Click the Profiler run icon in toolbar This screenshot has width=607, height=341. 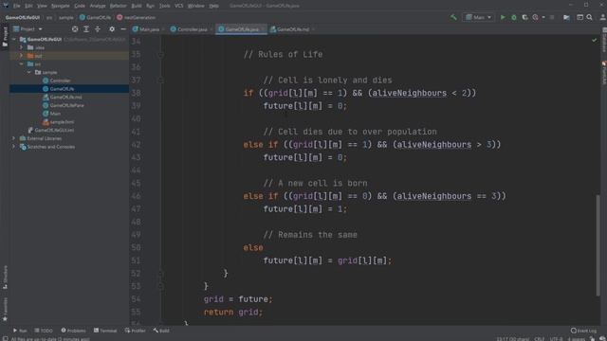pyautogui.click(x=535, y=17)
